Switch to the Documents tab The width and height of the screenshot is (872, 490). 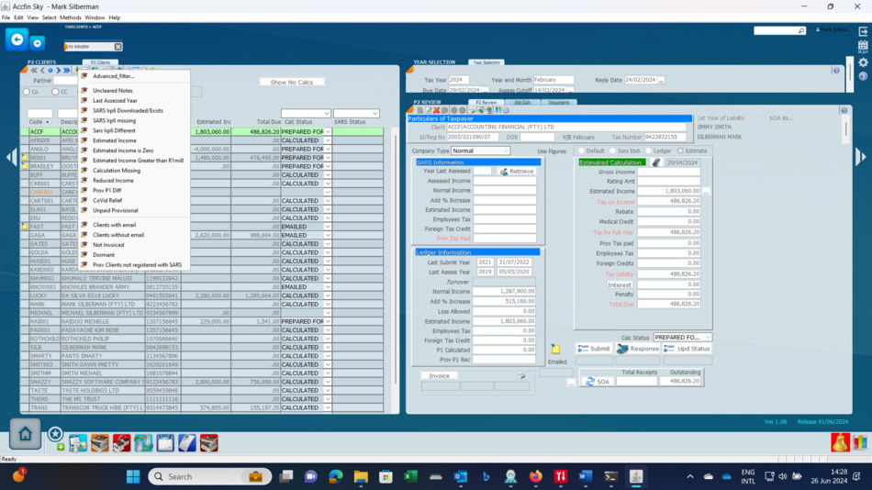[x=559, y=103]
